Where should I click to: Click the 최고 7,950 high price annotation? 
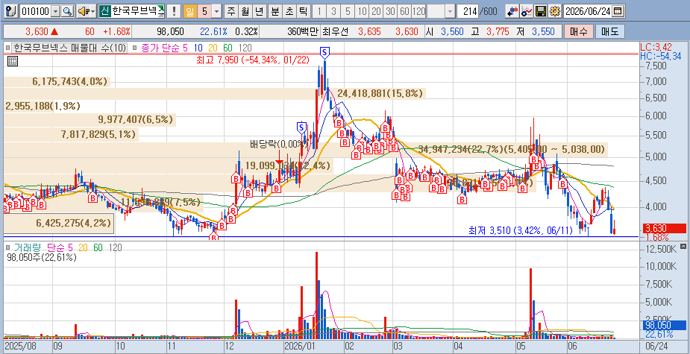pos(253,60)
